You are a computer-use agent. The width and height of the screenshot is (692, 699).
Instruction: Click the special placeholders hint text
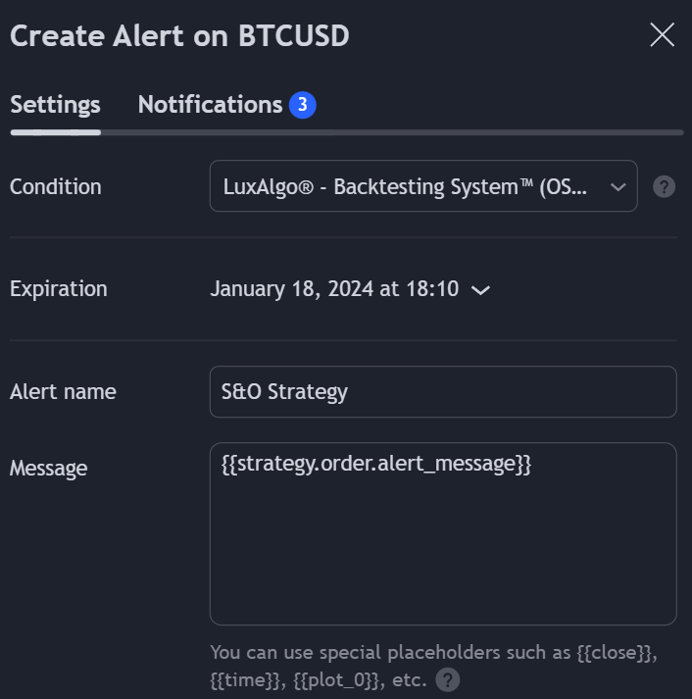pos(433,666)
